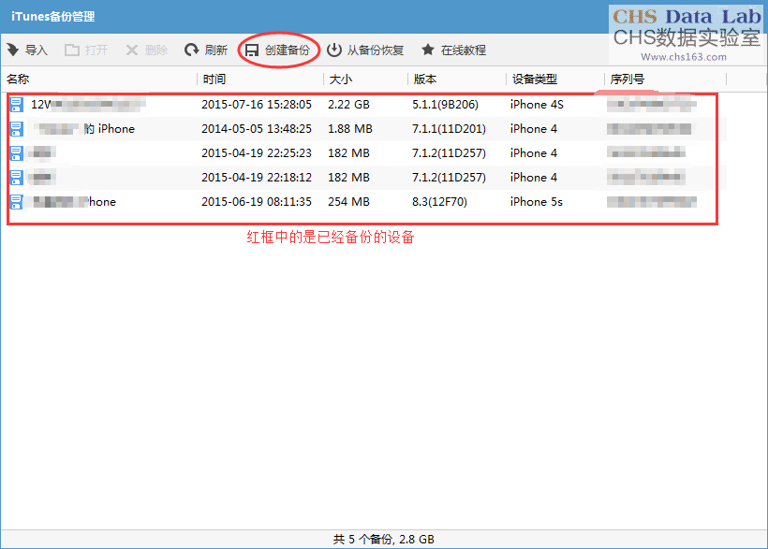Click the 从备份恢复 restore icon
This screenshot has width=768, height=549.
point(334,50)
